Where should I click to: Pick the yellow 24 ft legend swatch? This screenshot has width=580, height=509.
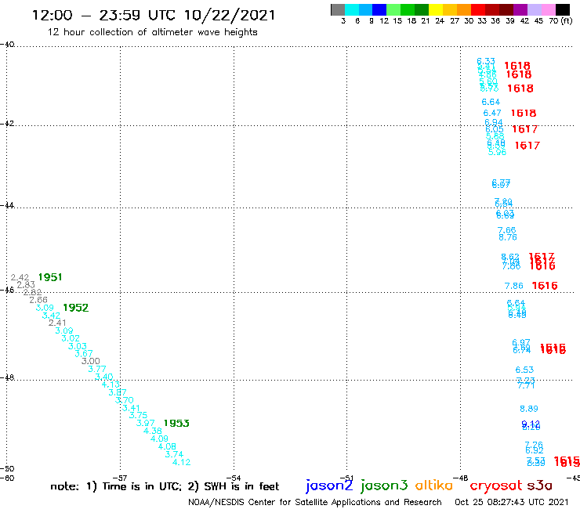click(436, 9)
